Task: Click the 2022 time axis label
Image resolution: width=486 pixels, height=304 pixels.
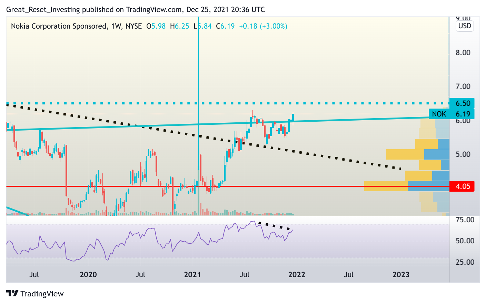Action: coord(297,275)
